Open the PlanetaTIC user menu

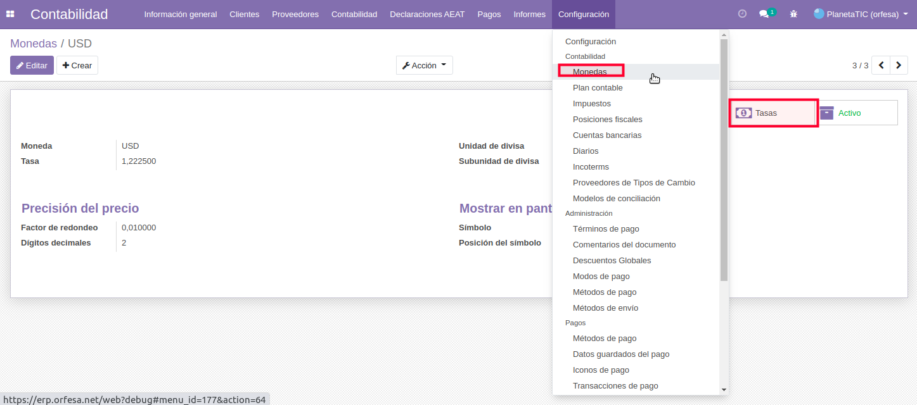point(861,14)
